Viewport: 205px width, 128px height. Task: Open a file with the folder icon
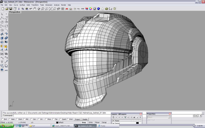(7, 9)
